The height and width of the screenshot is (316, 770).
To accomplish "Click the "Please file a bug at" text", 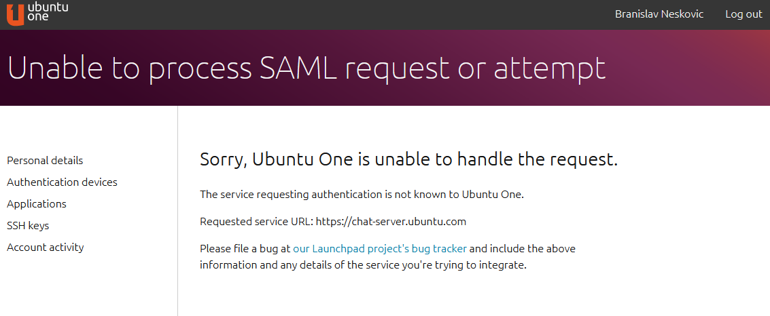I will click(x=245, y=249).
